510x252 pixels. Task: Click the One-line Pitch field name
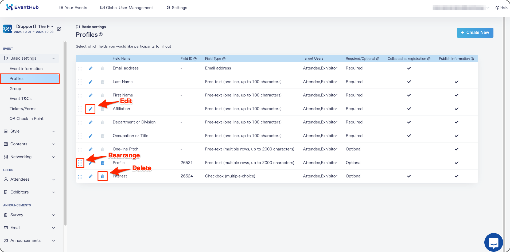pos(126,149)
